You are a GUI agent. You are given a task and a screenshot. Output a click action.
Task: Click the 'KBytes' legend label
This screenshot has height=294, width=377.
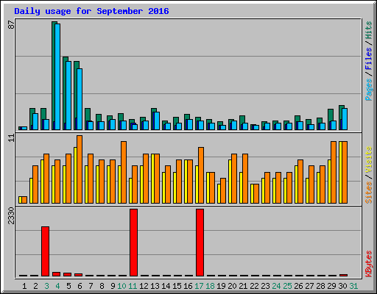click(368, 264)
